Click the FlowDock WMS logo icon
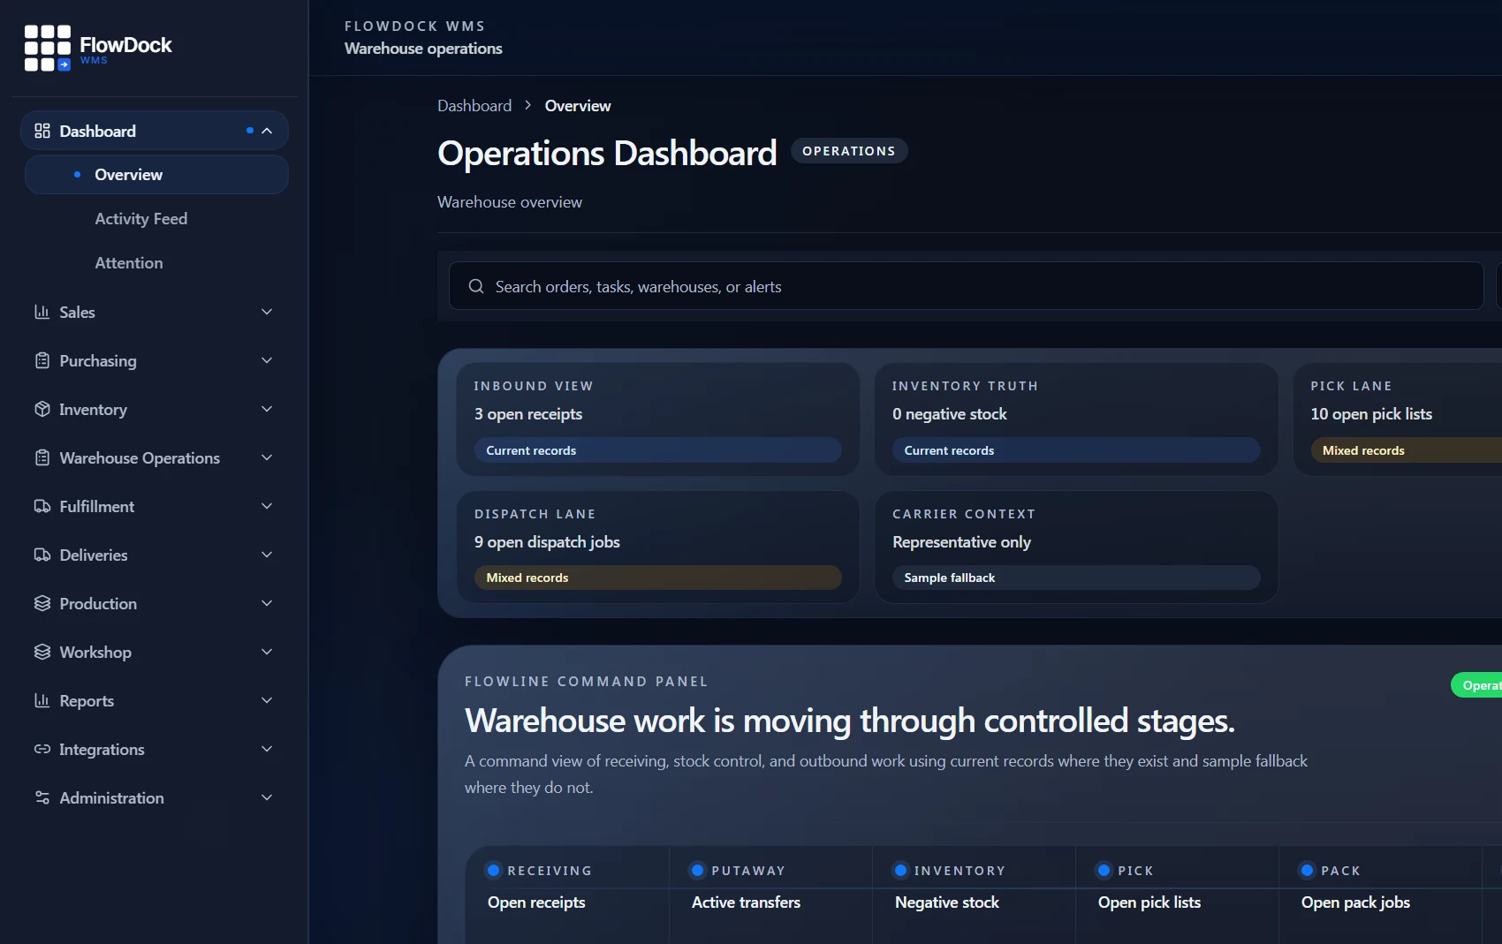The image size is (1502, 944). coord(48,48)
